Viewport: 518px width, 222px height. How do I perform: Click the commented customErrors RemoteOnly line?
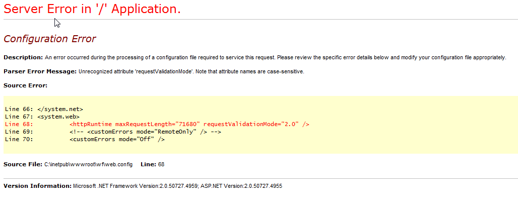145,132
